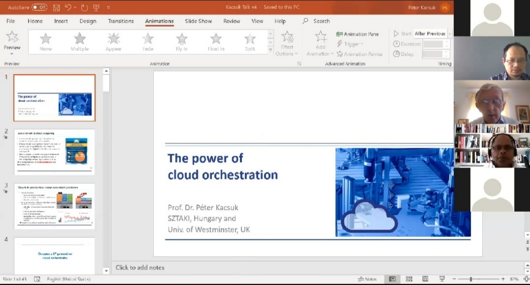Switch to Normal view icon
530x285 pixels.
click(392, 279)
